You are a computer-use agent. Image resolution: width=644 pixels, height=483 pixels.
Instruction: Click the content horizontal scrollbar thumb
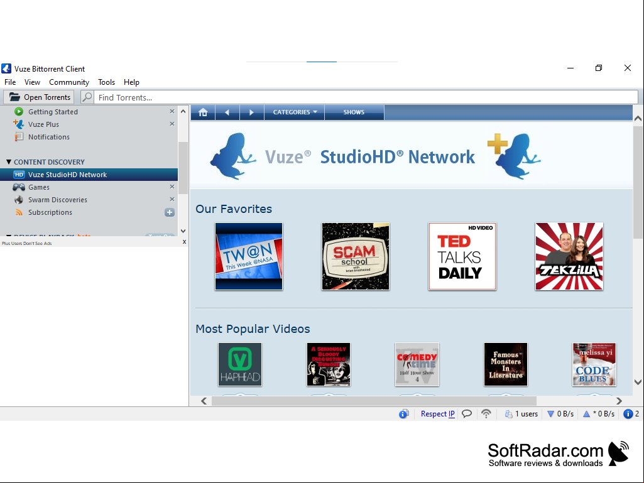374,401
